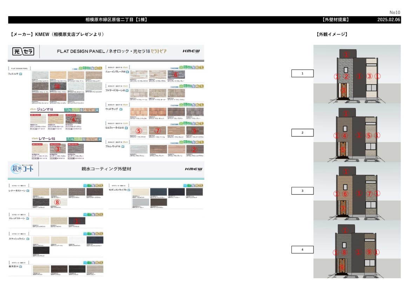This screenshot has width=409, height=288.
Task: Click the blue icon beside ウッドラップ
Action: point(121,109)
